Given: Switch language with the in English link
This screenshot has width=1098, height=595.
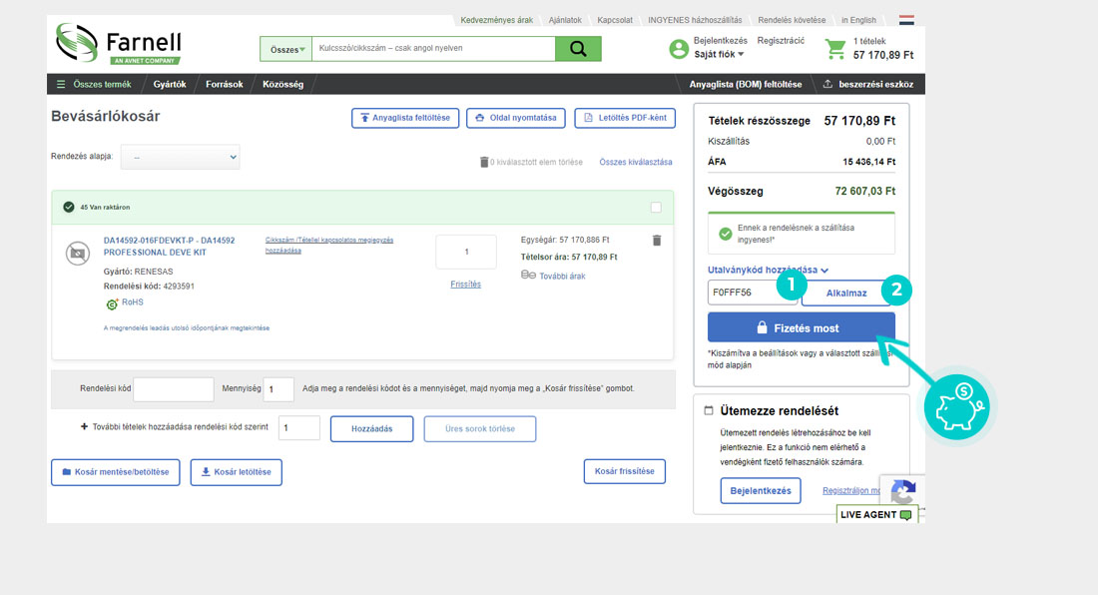Looking at the screenshot, I should pos(858,20).
